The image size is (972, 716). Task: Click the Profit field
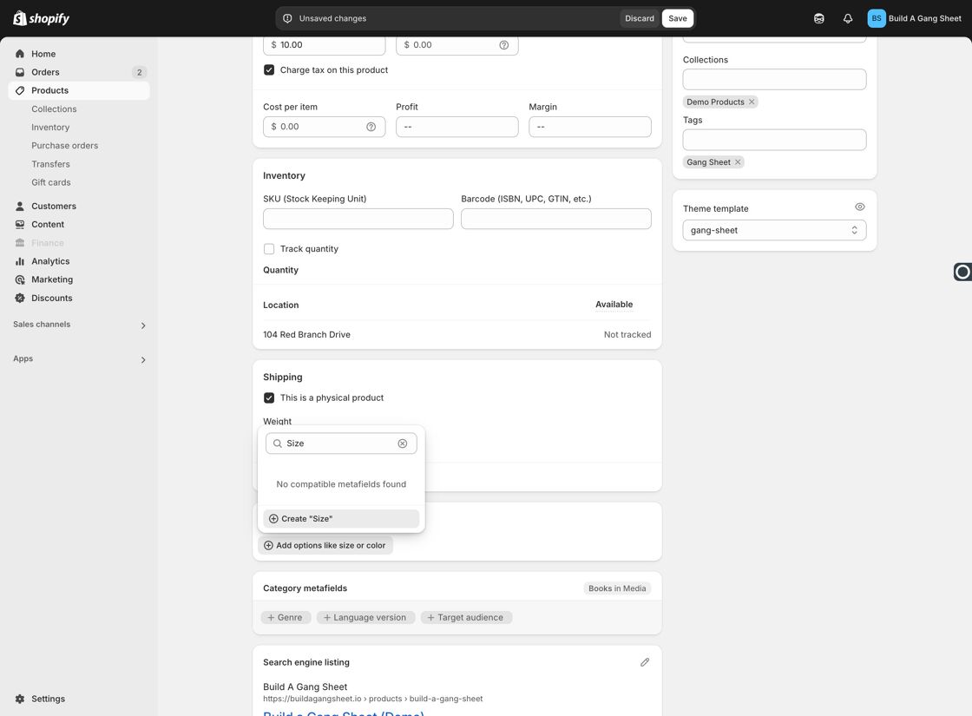(x=456, y=127)
